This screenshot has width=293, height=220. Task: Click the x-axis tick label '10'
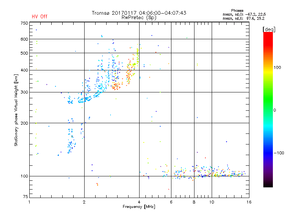pyautogui.click(x=212, y=202)
